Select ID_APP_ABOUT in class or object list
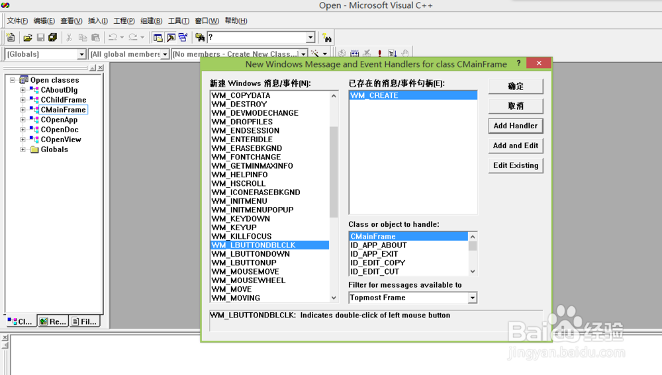 tap(408, 245)
